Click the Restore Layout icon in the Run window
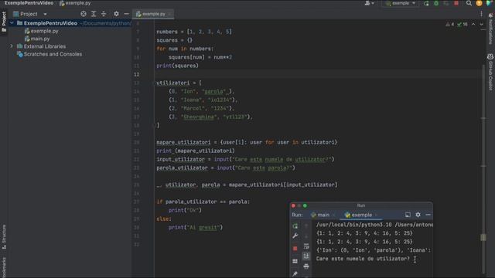The width and height of the screenshot is (495, 278). [x=295, y=261]
